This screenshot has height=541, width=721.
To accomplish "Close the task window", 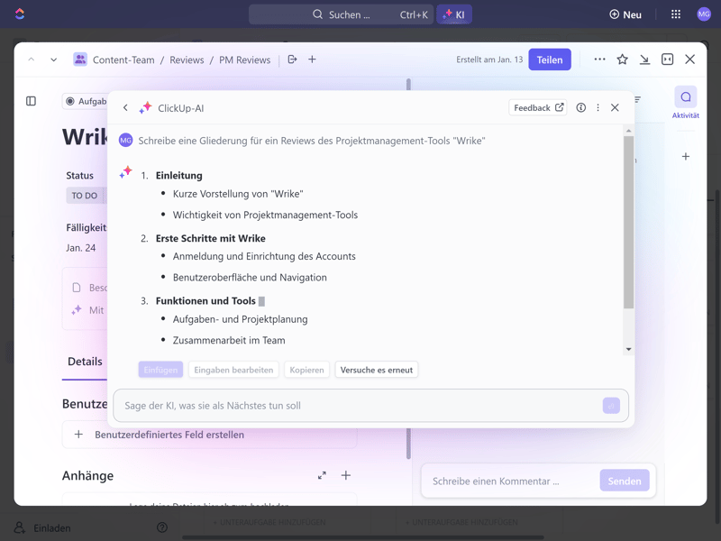I will pos(689,60).
